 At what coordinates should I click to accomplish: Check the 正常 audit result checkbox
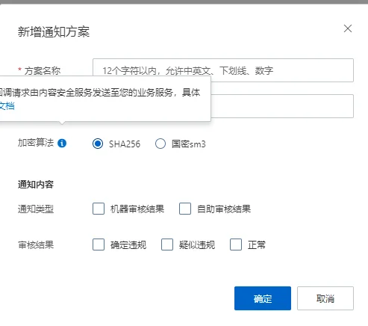(236, 244)
